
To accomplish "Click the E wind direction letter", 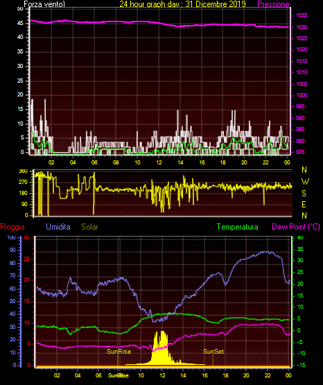I will point(304,204).
